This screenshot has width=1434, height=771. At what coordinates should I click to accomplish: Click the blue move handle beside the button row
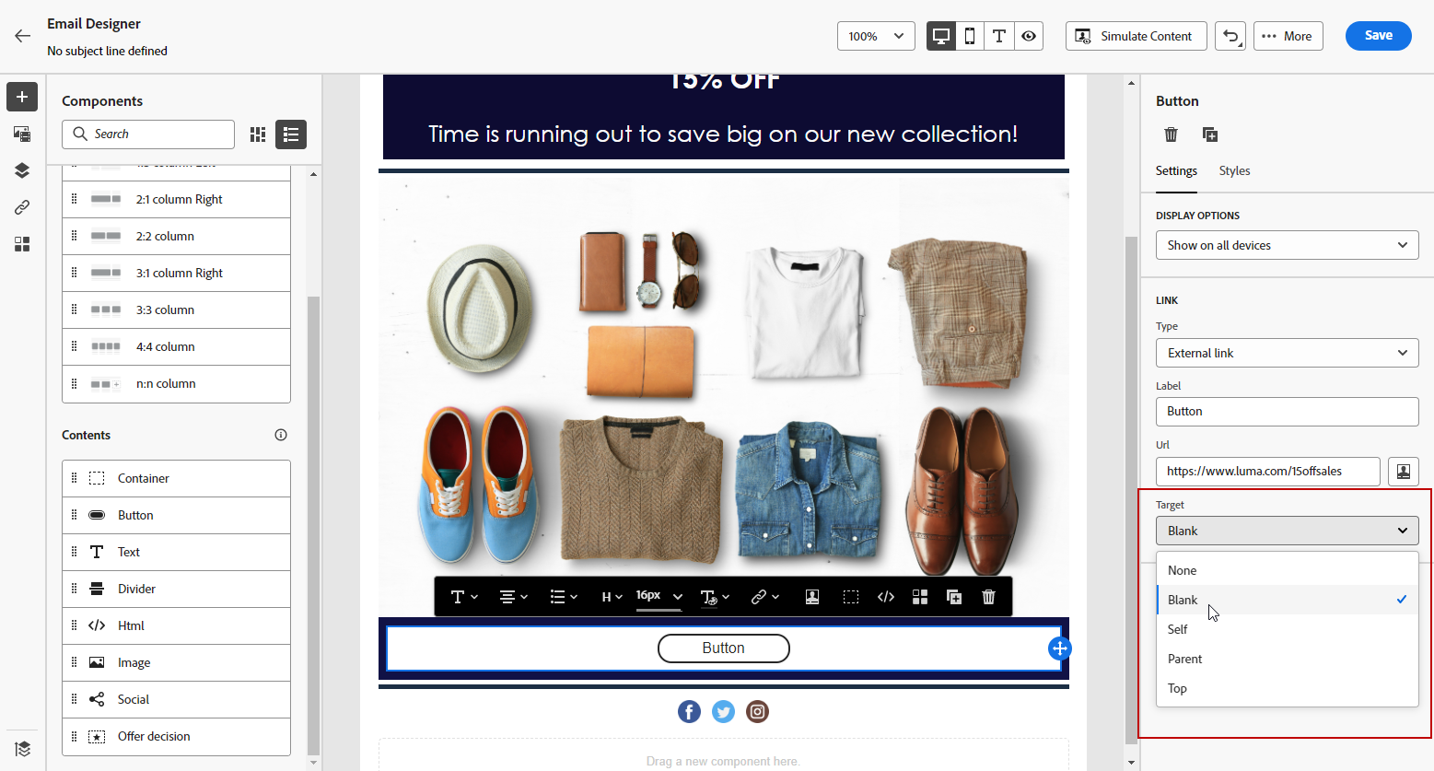coord(1060,648)
